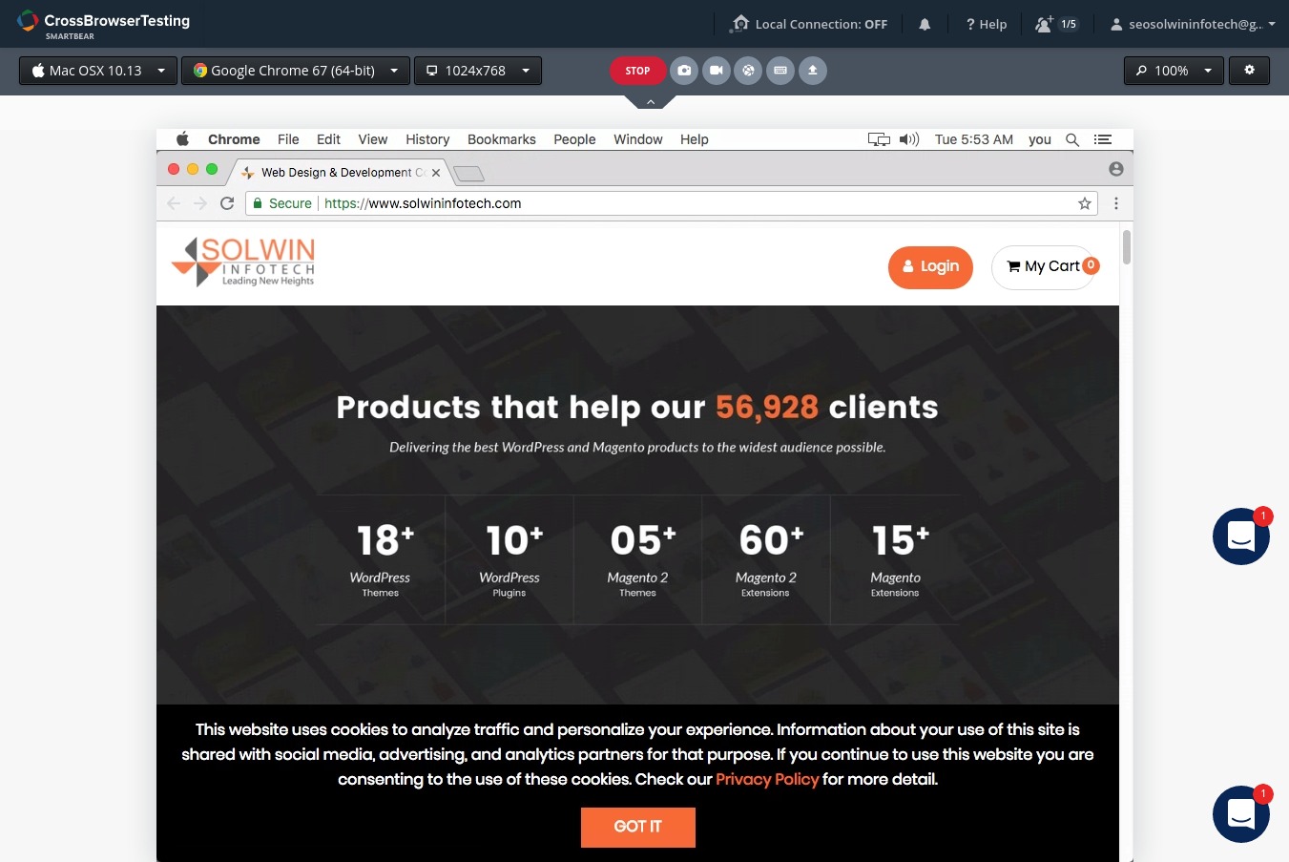Open the notifications bell

(x=925, y=24)
